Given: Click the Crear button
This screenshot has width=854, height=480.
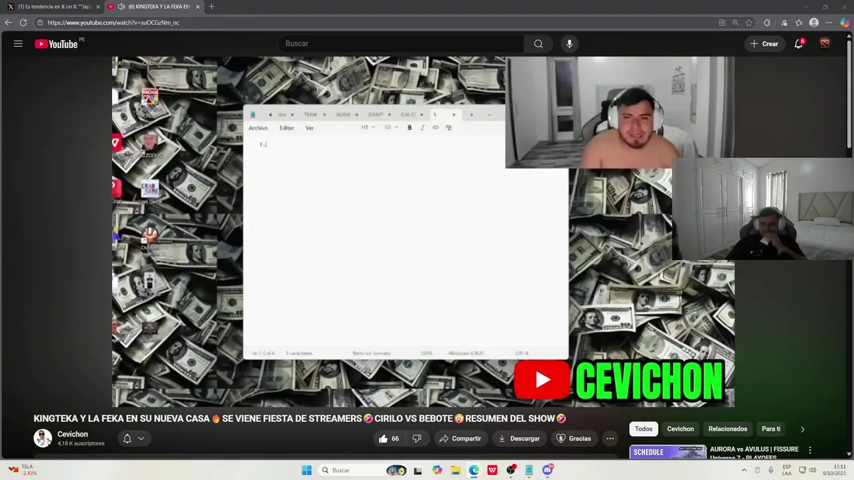Looking at the screenshot, I should click(765, 44).
